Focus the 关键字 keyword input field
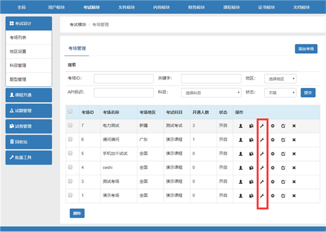 (x=211, y=79)
